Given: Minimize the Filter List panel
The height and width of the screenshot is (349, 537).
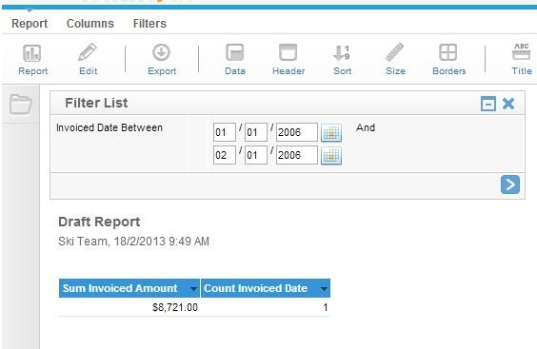Looking at the screenshot, I should (x=488, y=104).
